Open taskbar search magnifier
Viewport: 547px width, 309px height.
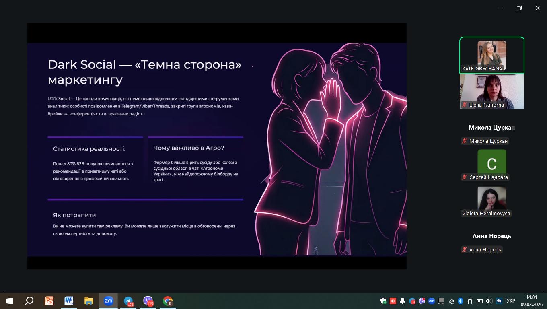(x=29, y=301)
